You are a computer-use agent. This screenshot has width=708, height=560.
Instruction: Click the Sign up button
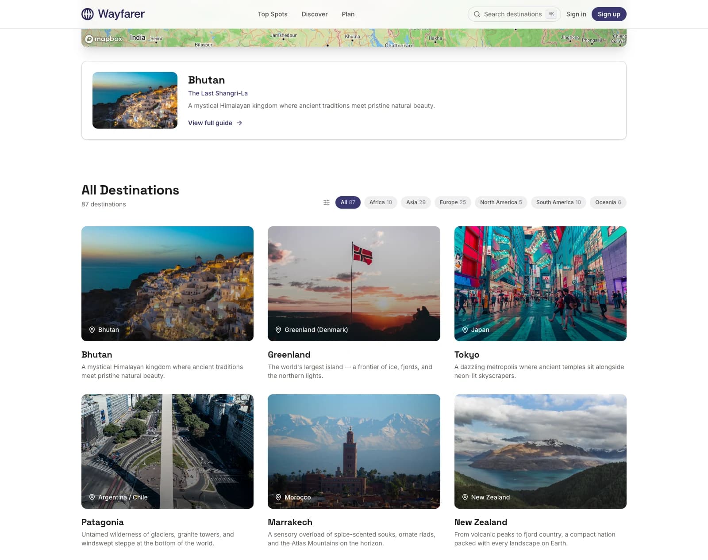click(x=609, y=14)
